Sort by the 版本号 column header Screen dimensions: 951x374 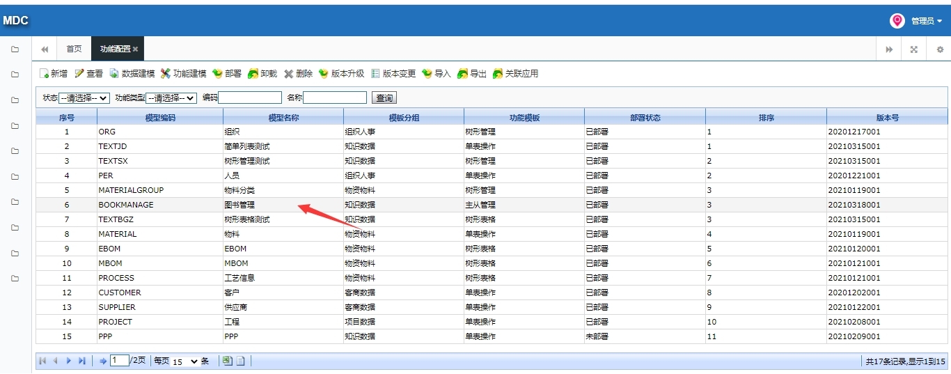coord(887,118)
